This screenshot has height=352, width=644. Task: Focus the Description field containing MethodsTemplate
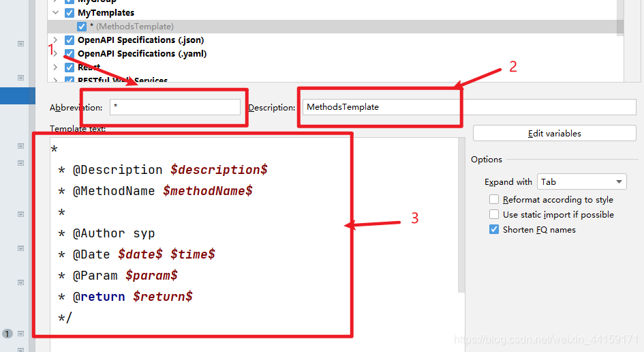point(469,107)
